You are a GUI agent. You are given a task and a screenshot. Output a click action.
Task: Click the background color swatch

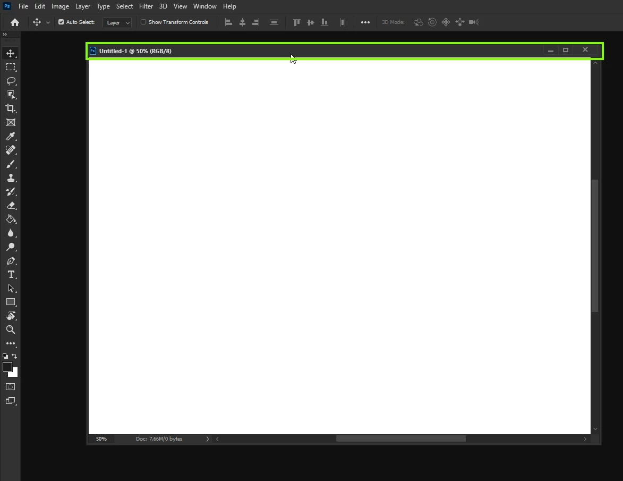tap(15, 374)
